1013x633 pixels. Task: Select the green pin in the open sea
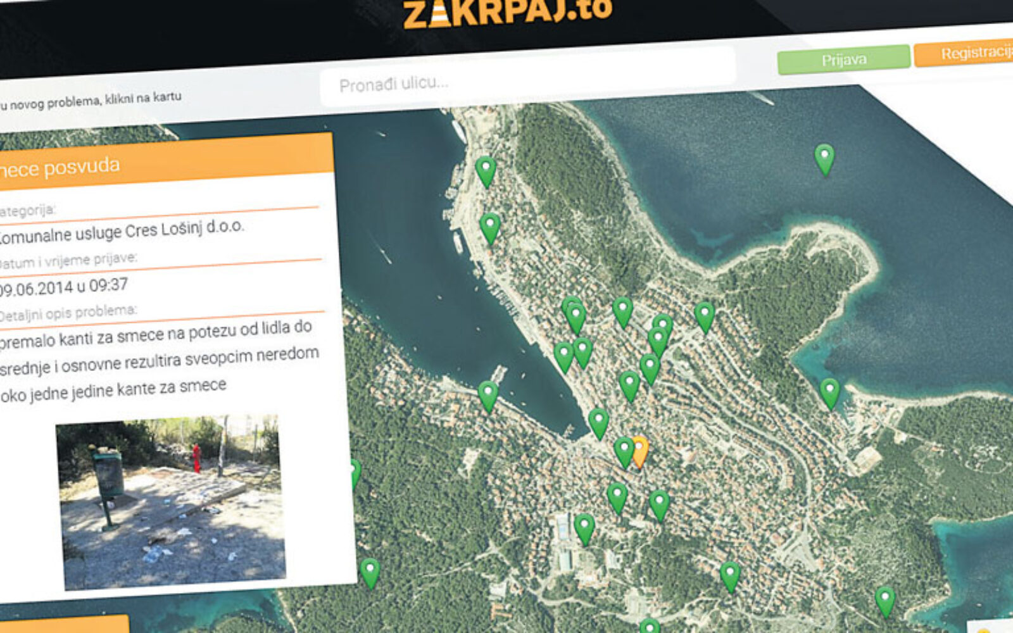pos(824,158)
